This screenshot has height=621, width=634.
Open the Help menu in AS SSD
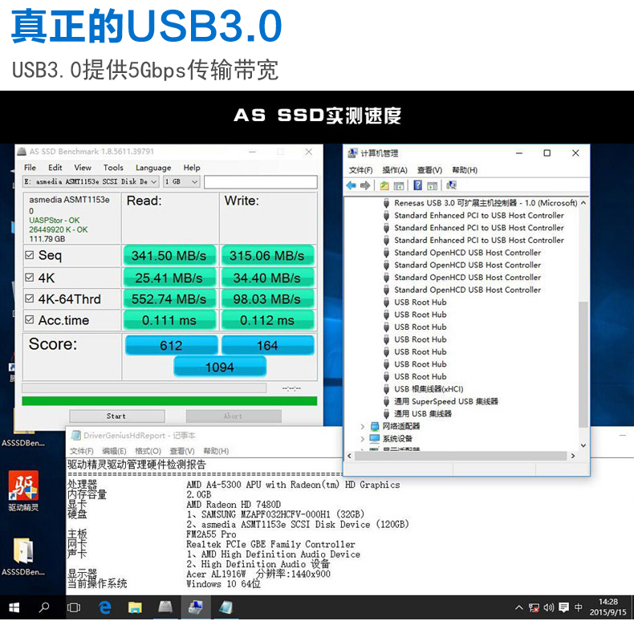point(192,168)
